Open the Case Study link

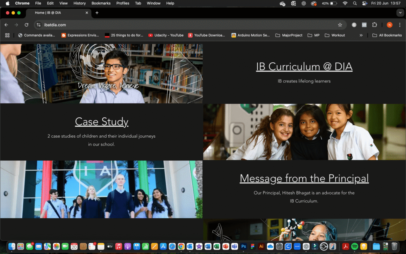[101, 121]
